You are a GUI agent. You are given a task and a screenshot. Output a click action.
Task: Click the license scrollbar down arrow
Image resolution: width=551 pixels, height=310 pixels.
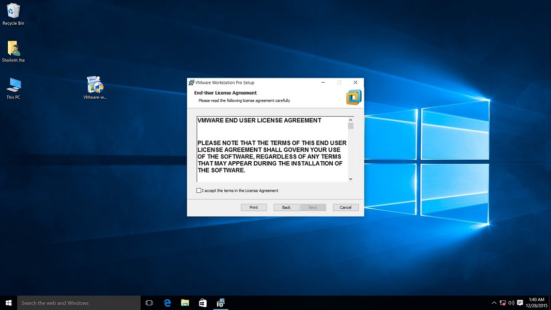(x=350, y=179)
